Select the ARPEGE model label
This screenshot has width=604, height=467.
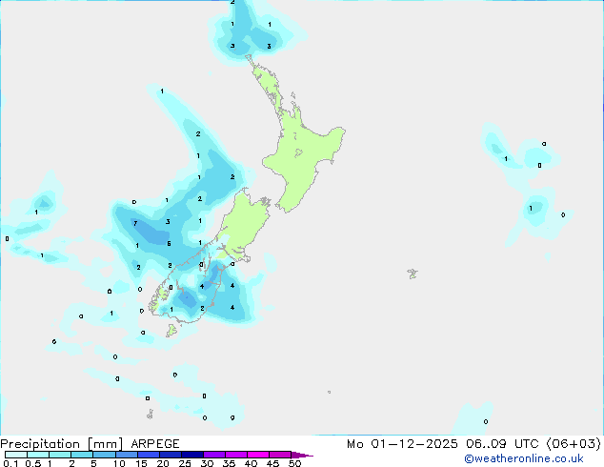155,444
